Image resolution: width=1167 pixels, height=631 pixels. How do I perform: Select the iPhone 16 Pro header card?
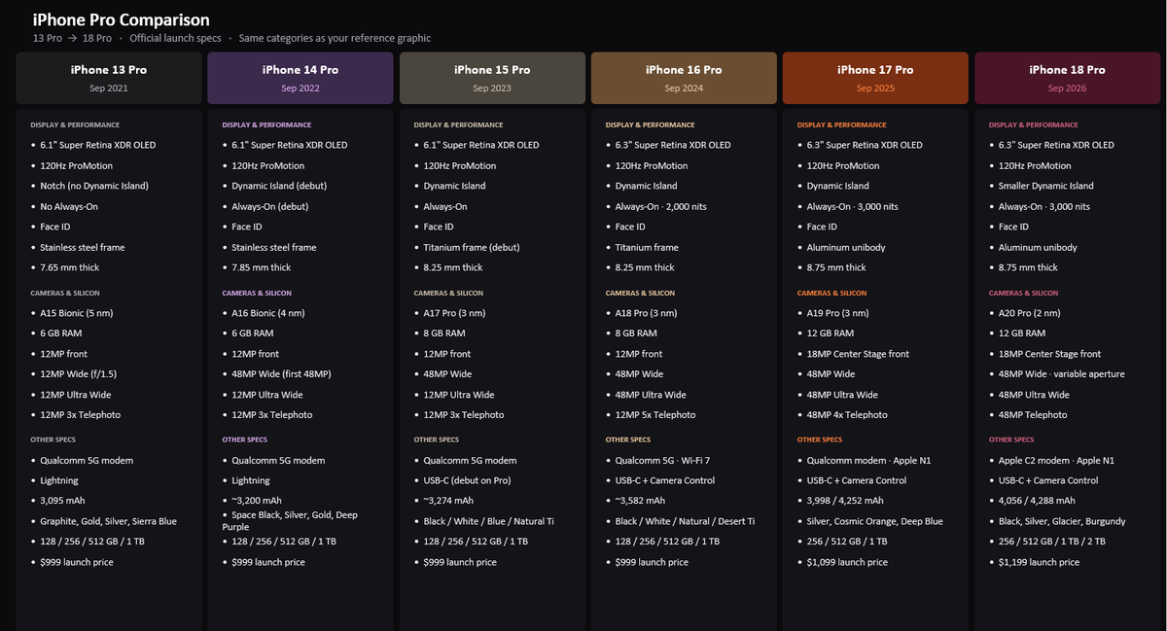(x=684, y=78)
